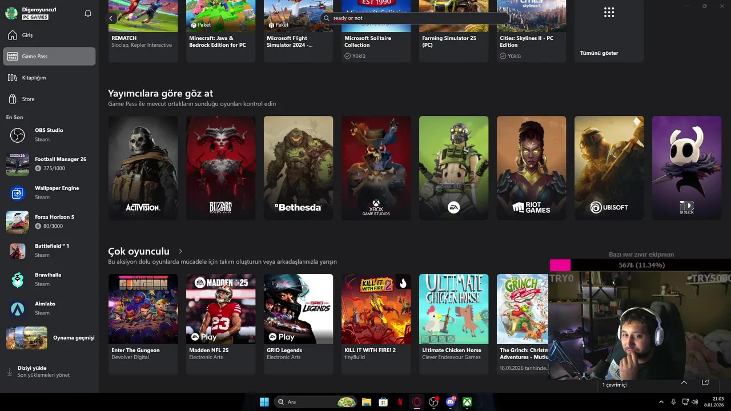Viewport: 731px width, 411px height.
Task: Click Xbox app taskbar icon
Action: pyautogui.click(x=467, y=402)
